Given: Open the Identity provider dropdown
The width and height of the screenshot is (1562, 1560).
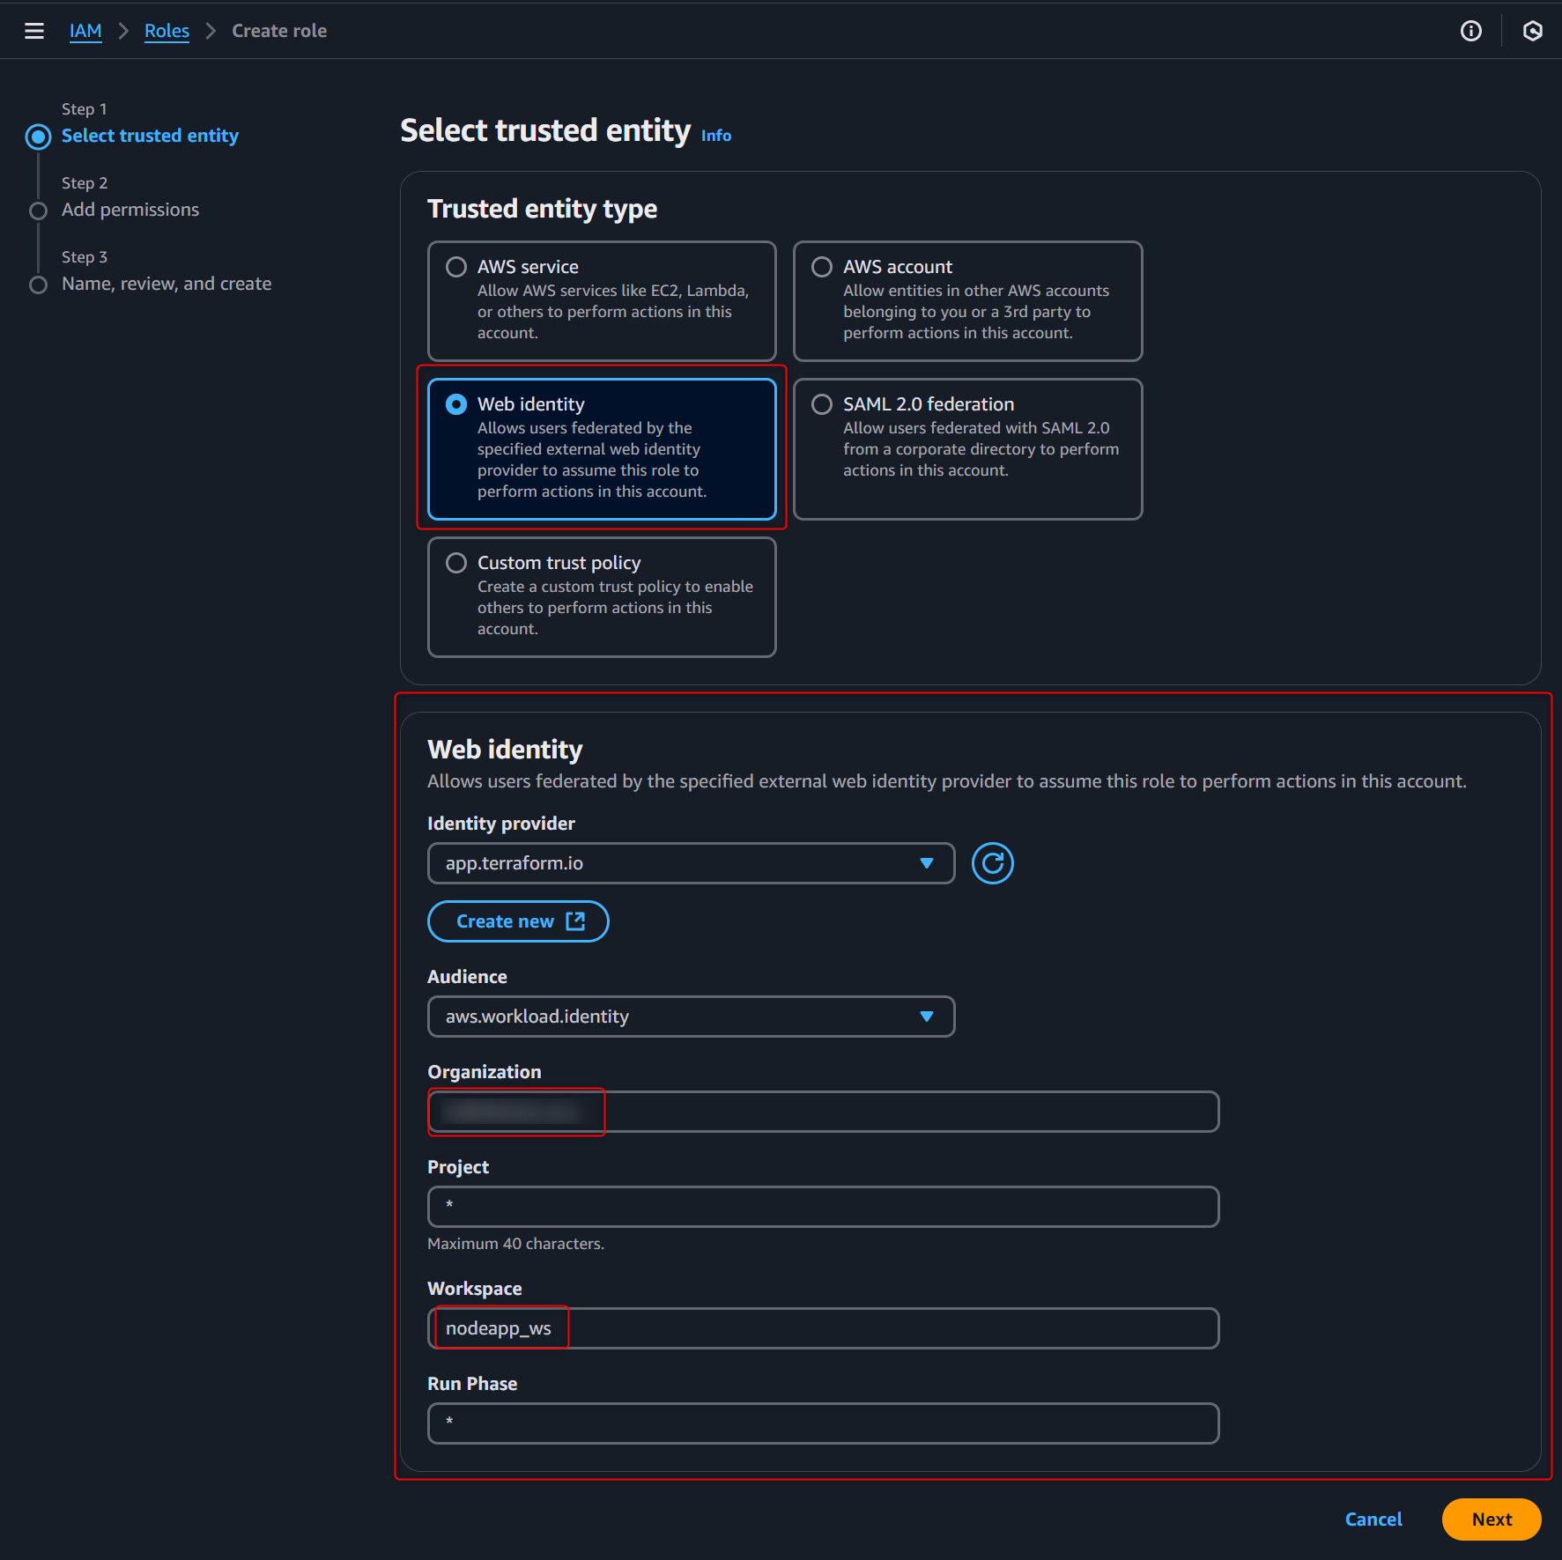Looking at the screenshot, I should click(691, 863).
